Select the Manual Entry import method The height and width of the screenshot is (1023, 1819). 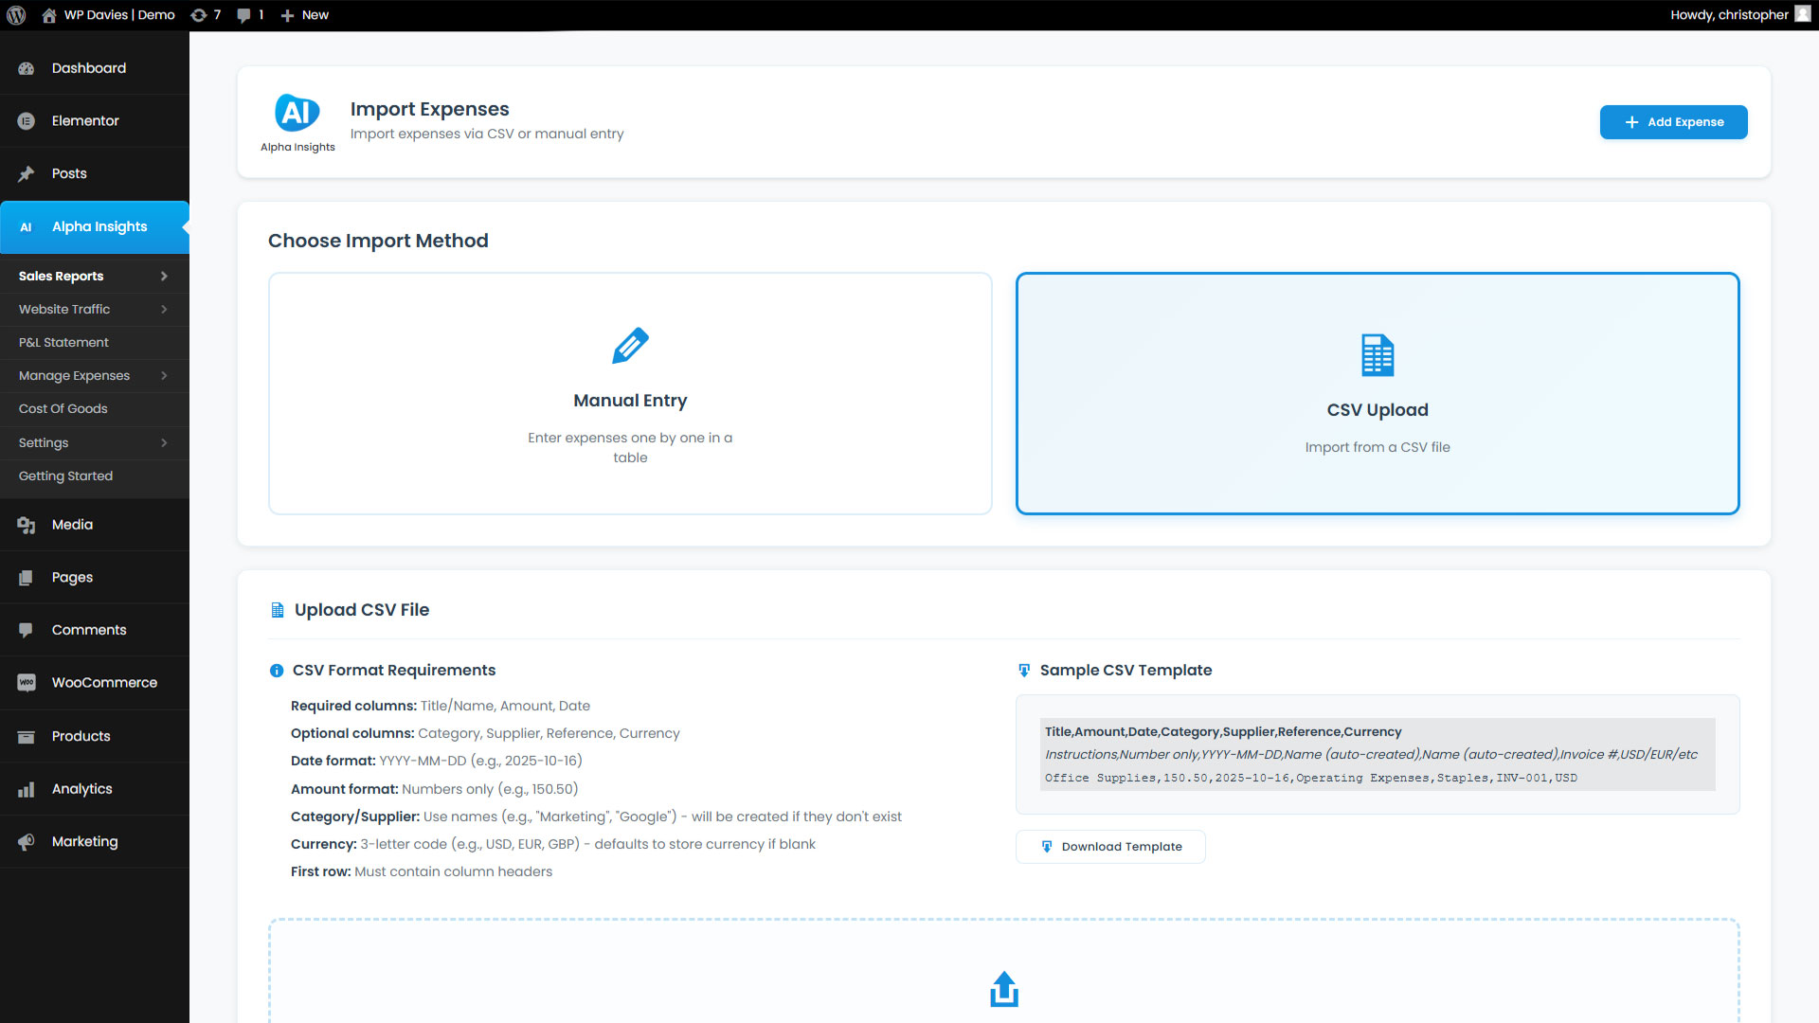point(630,394)
